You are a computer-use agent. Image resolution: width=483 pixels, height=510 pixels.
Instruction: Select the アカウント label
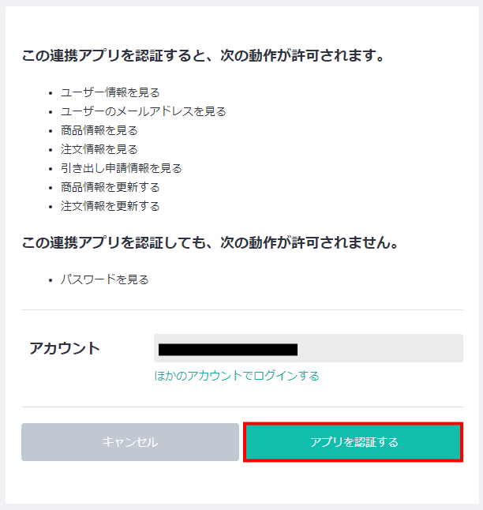click(65, 348)
